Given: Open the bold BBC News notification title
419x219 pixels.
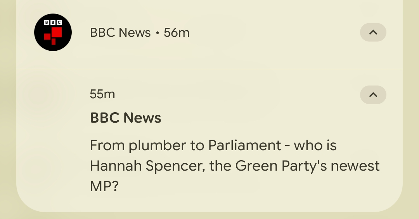Looking at the screenshot, I should tap(125, 118).
